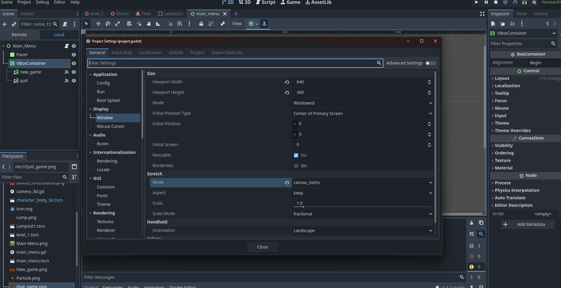Open the View menu in viewport toolbar
The image size is (561, 288).
tap(237, 24)
